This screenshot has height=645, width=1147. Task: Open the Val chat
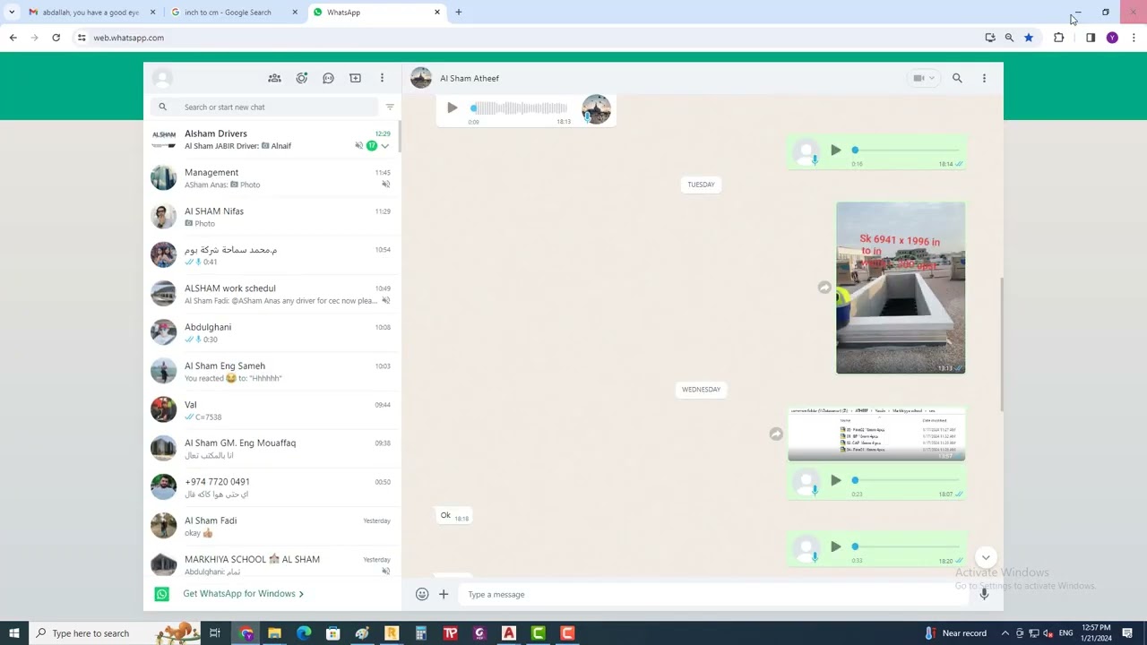click(x=272, y=410)
